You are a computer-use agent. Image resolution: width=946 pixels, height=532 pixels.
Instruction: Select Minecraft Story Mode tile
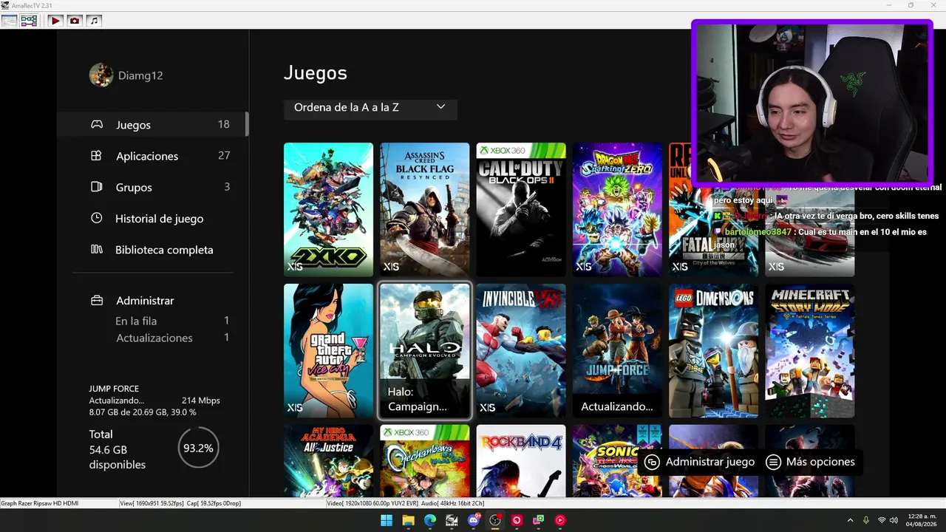[810, 350]
